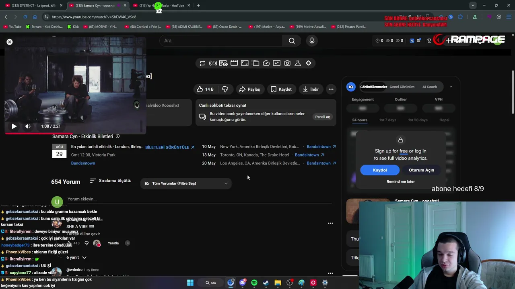Close the miniplayer with X
Image resolution: width=515 pixels, height=289 pixels.
[10, 42]
